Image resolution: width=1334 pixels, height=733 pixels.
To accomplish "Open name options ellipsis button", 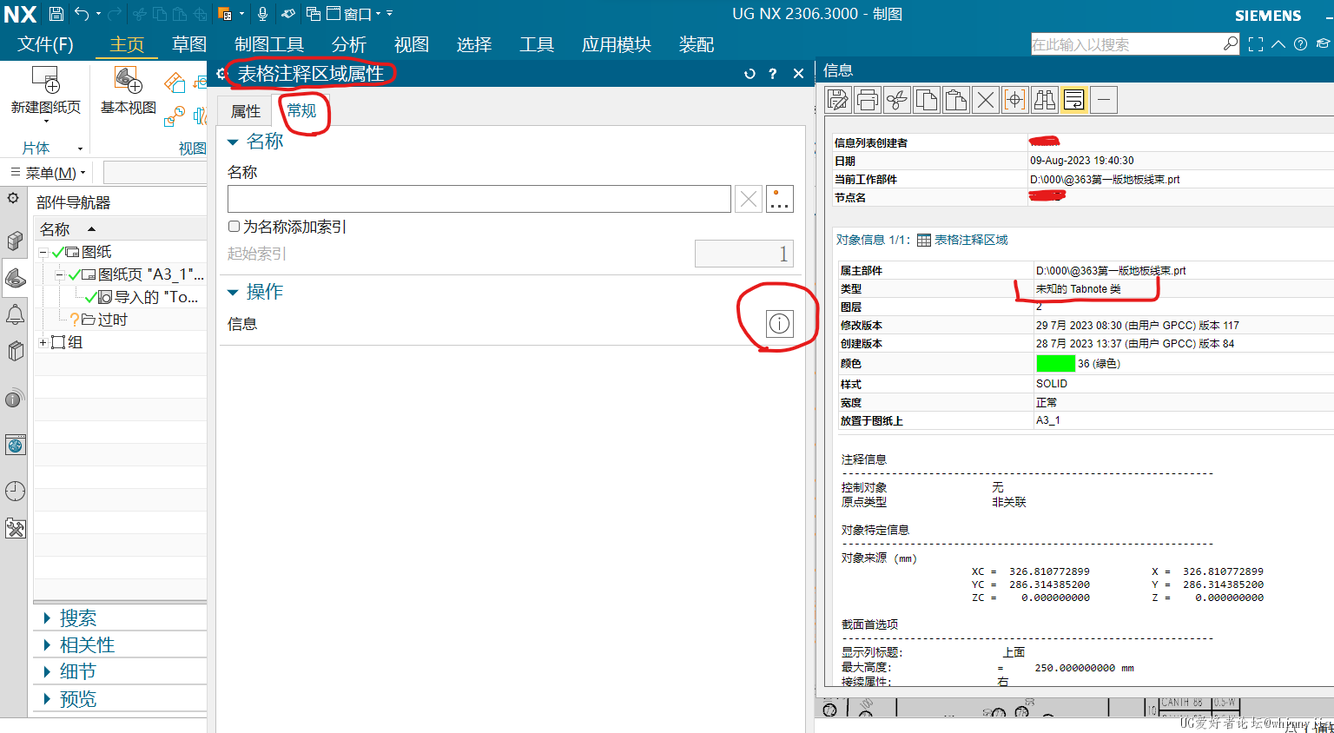I will pyautogui.click(x=780, y=199).
